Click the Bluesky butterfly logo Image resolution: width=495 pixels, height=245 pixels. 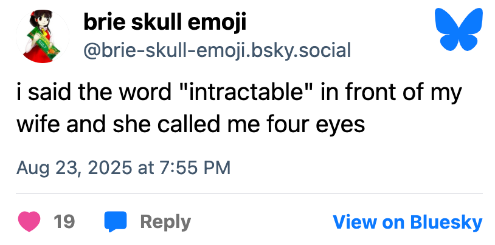(x=459, y=31)
